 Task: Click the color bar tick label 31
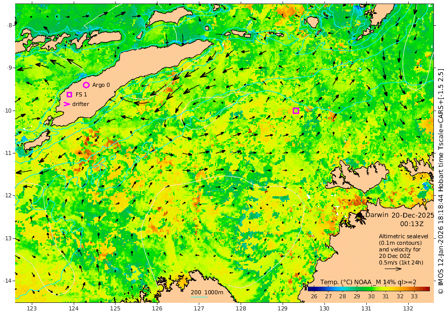[x=385, y=296]
